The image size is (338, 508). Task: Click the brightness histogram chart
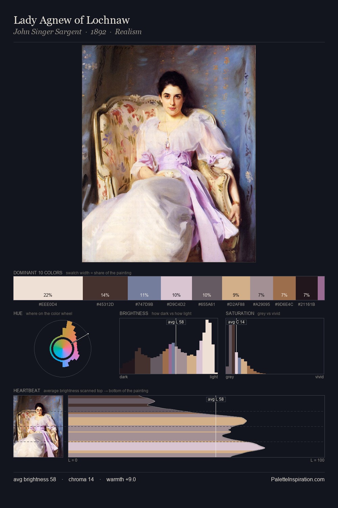pyautogui.click(x=169, y=346)
